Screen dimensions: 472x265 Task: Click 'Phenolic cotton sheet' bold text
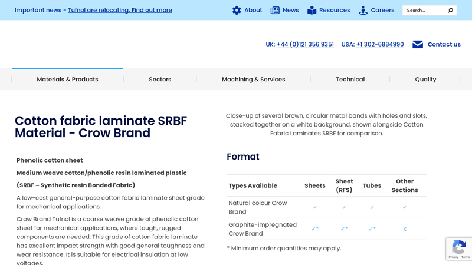[50, 160]
